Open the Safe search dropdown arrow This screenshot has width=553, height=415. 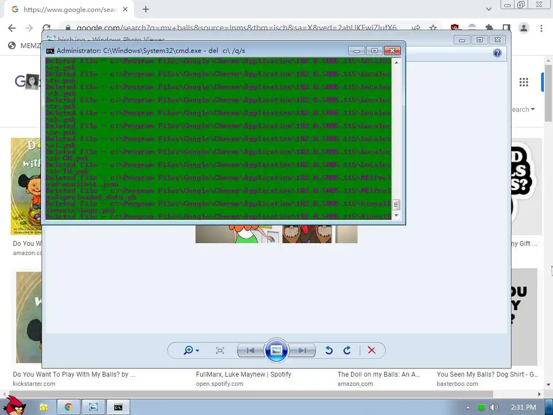click(532, 109)
